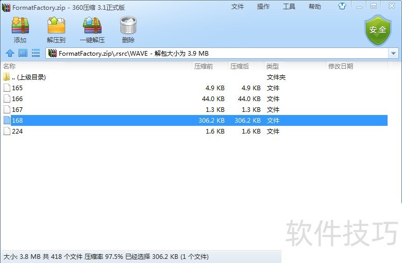Click the 4.9 KB 压缩后 size of 165
402x263 pixels.
pyautogui.click(x=251, y=88)
